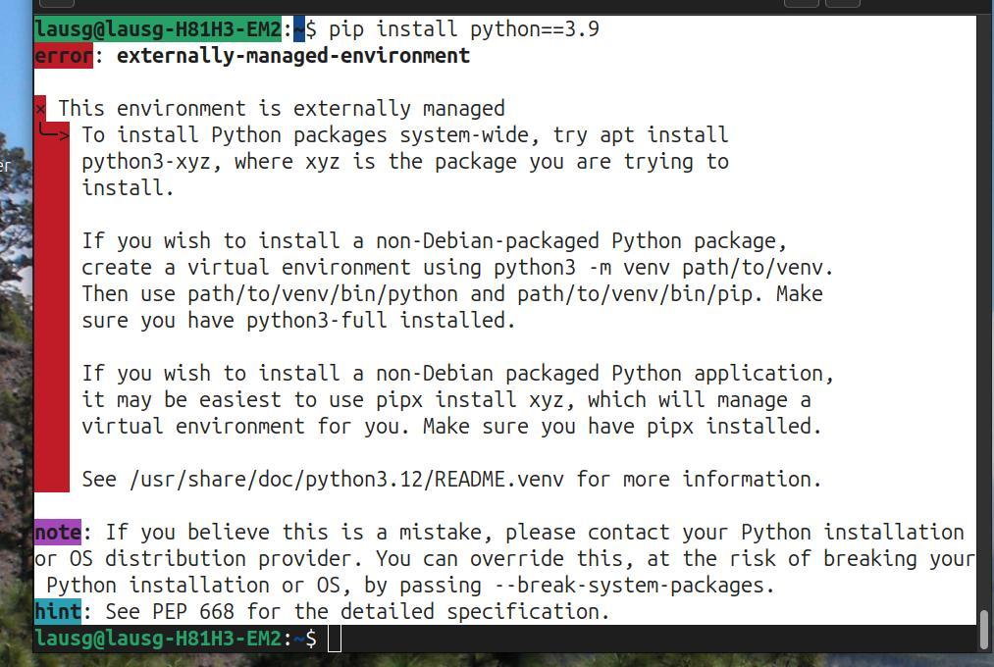Click the red x marker before This environment
The height and width of the screenshot is (667, 994).
click(x=40, y=109)
